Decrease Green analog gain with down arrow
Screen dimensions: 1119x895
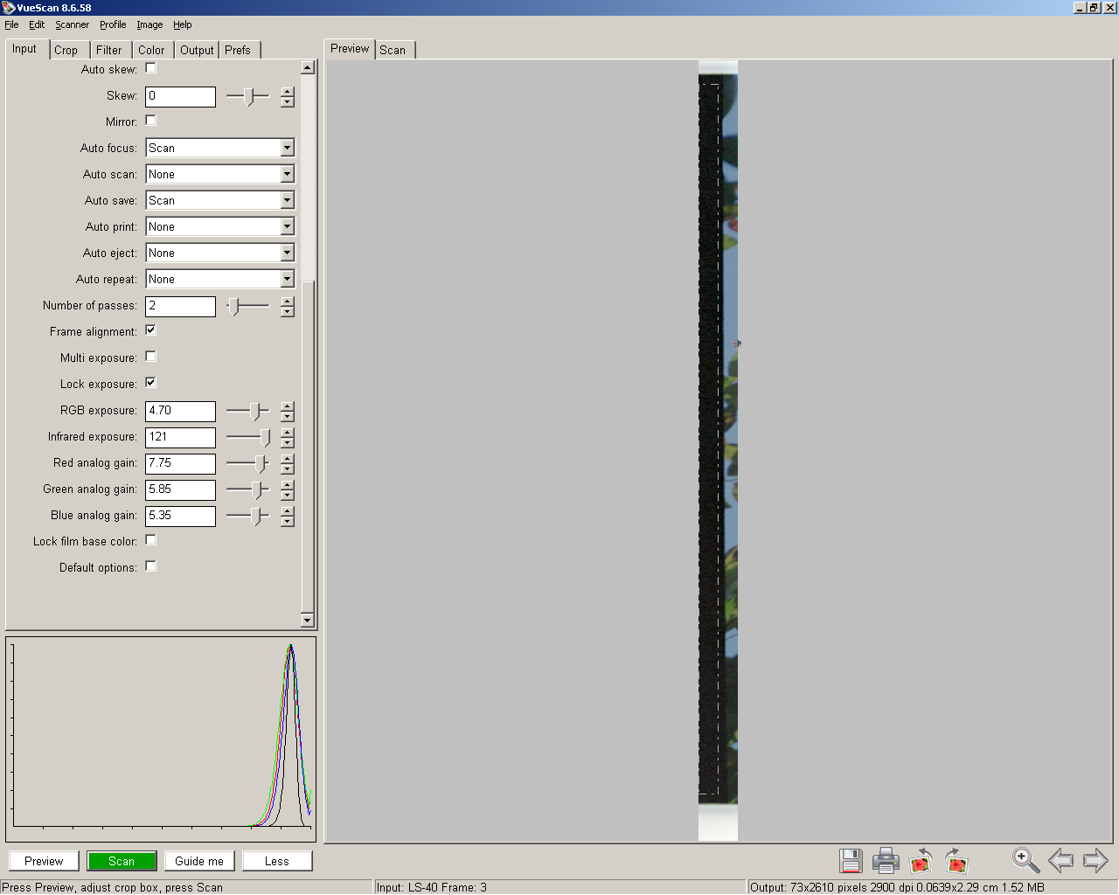pos(288,496)
